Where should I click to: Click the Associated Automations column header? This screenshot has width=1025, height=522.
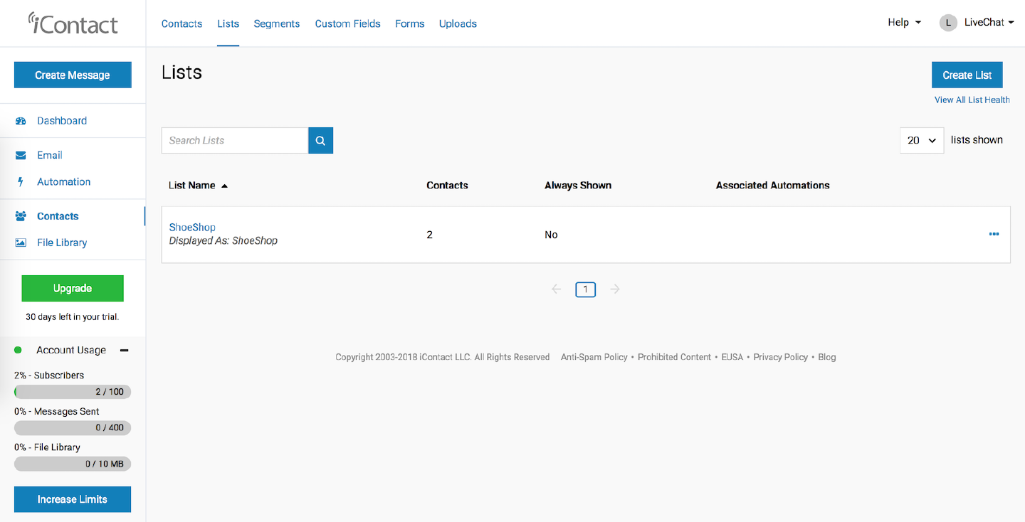pos(773,186)
